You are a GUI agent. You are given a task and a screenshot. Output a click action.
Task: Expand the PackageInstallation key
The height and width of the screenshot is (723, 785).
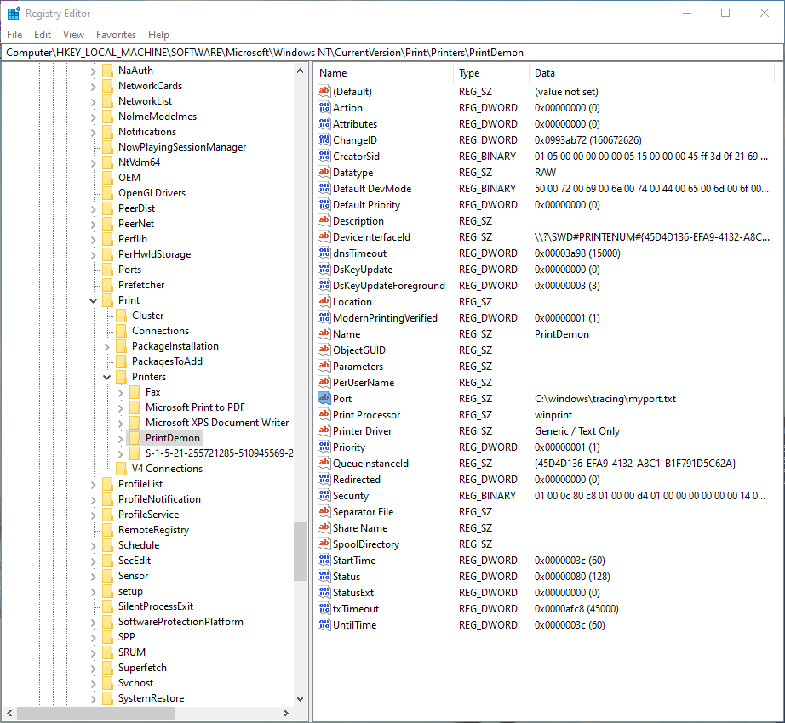(107, 346)
